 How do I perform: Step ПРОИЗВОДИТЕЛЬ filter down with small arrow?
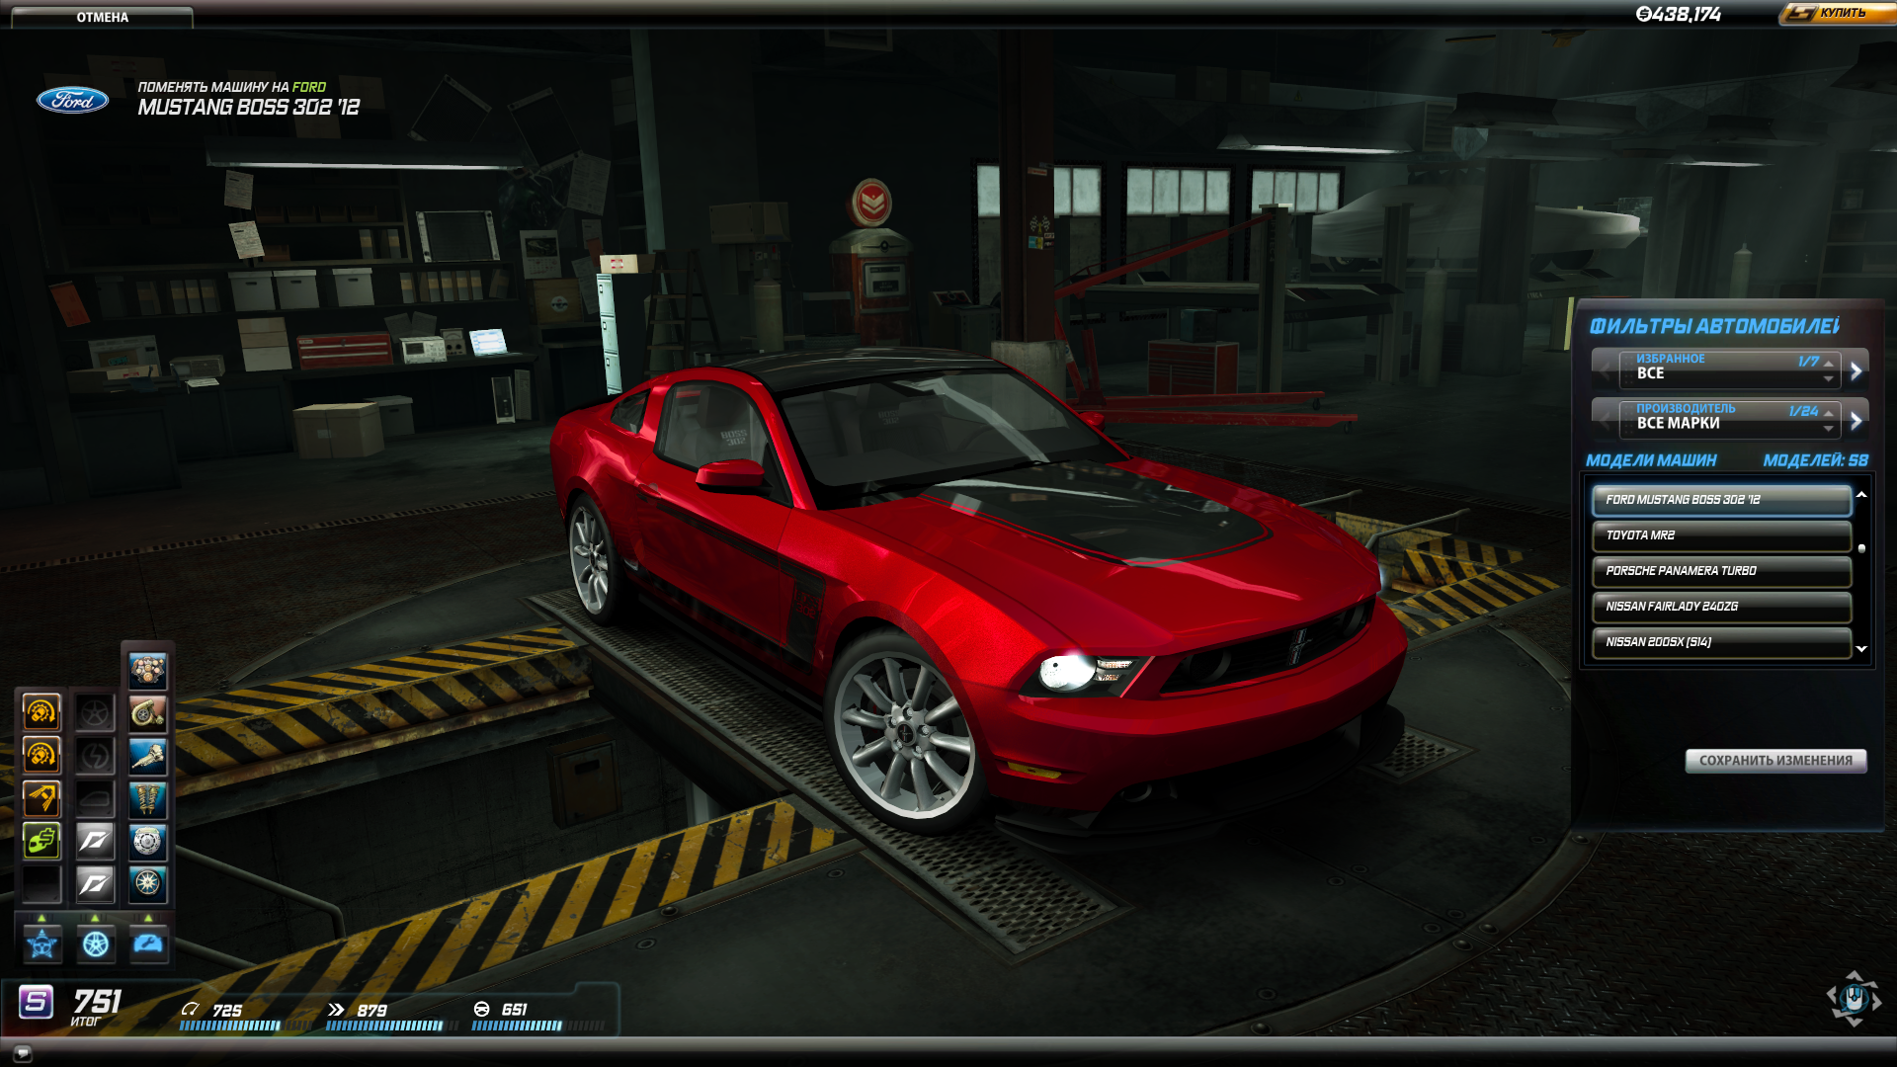[x=1829, y=429]
